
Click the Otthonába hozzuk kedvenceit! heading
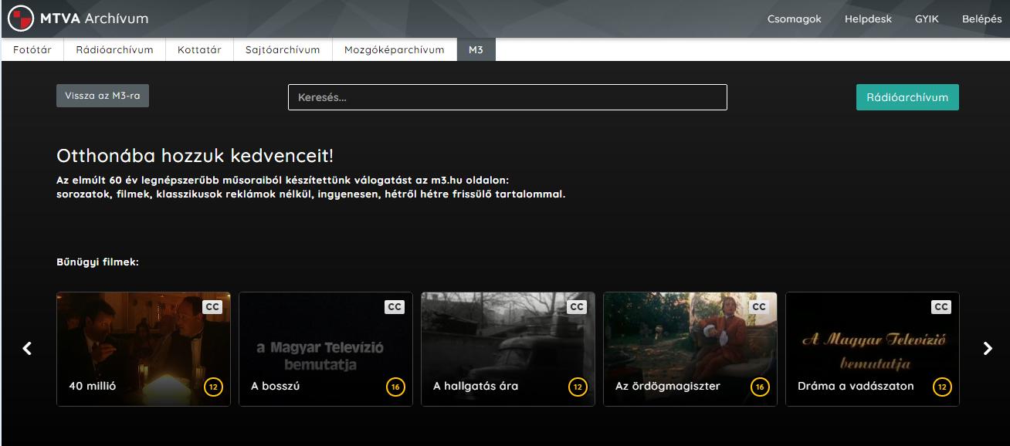click(195, 156)
